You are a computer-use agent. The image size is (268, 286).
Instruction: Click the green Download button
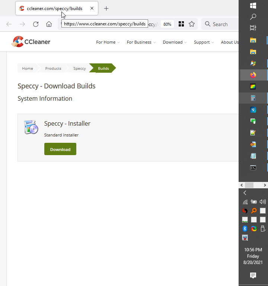tap(60, 149)
